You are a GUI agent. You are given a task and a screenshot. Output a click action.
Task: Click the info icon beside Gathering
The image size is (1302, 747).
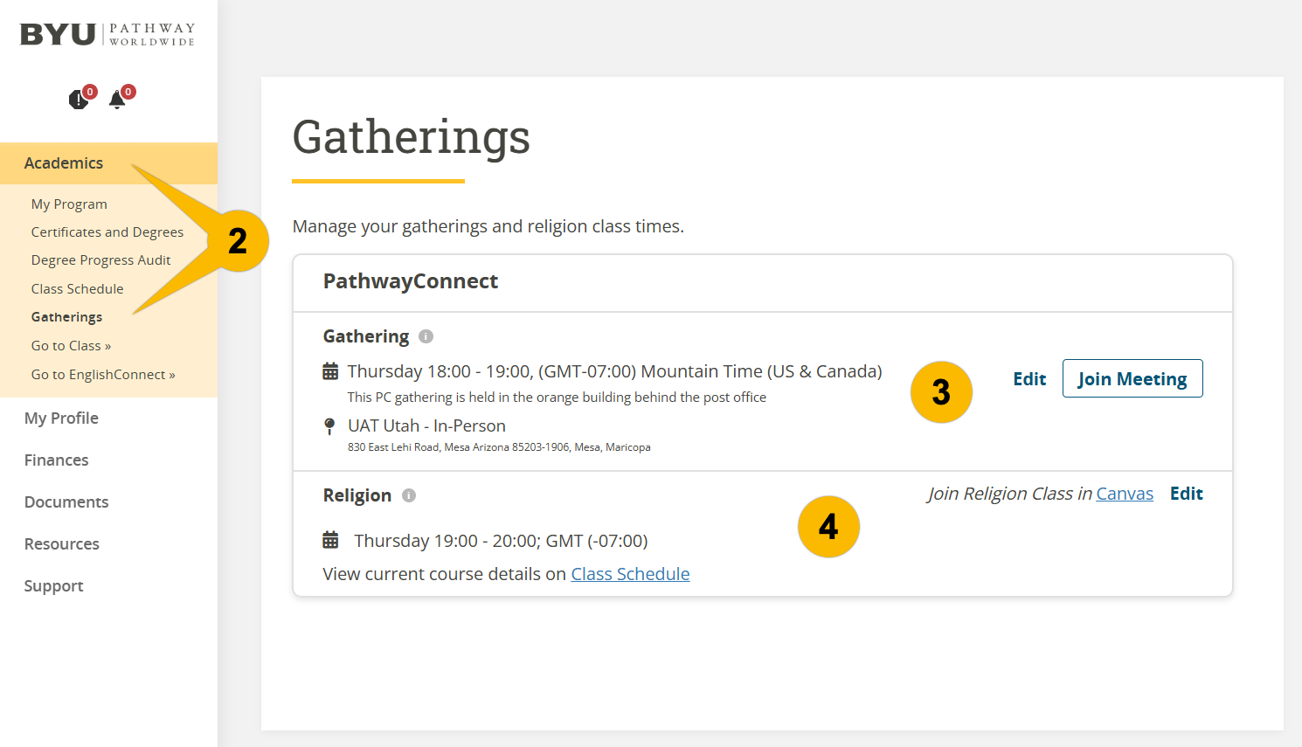426,336
